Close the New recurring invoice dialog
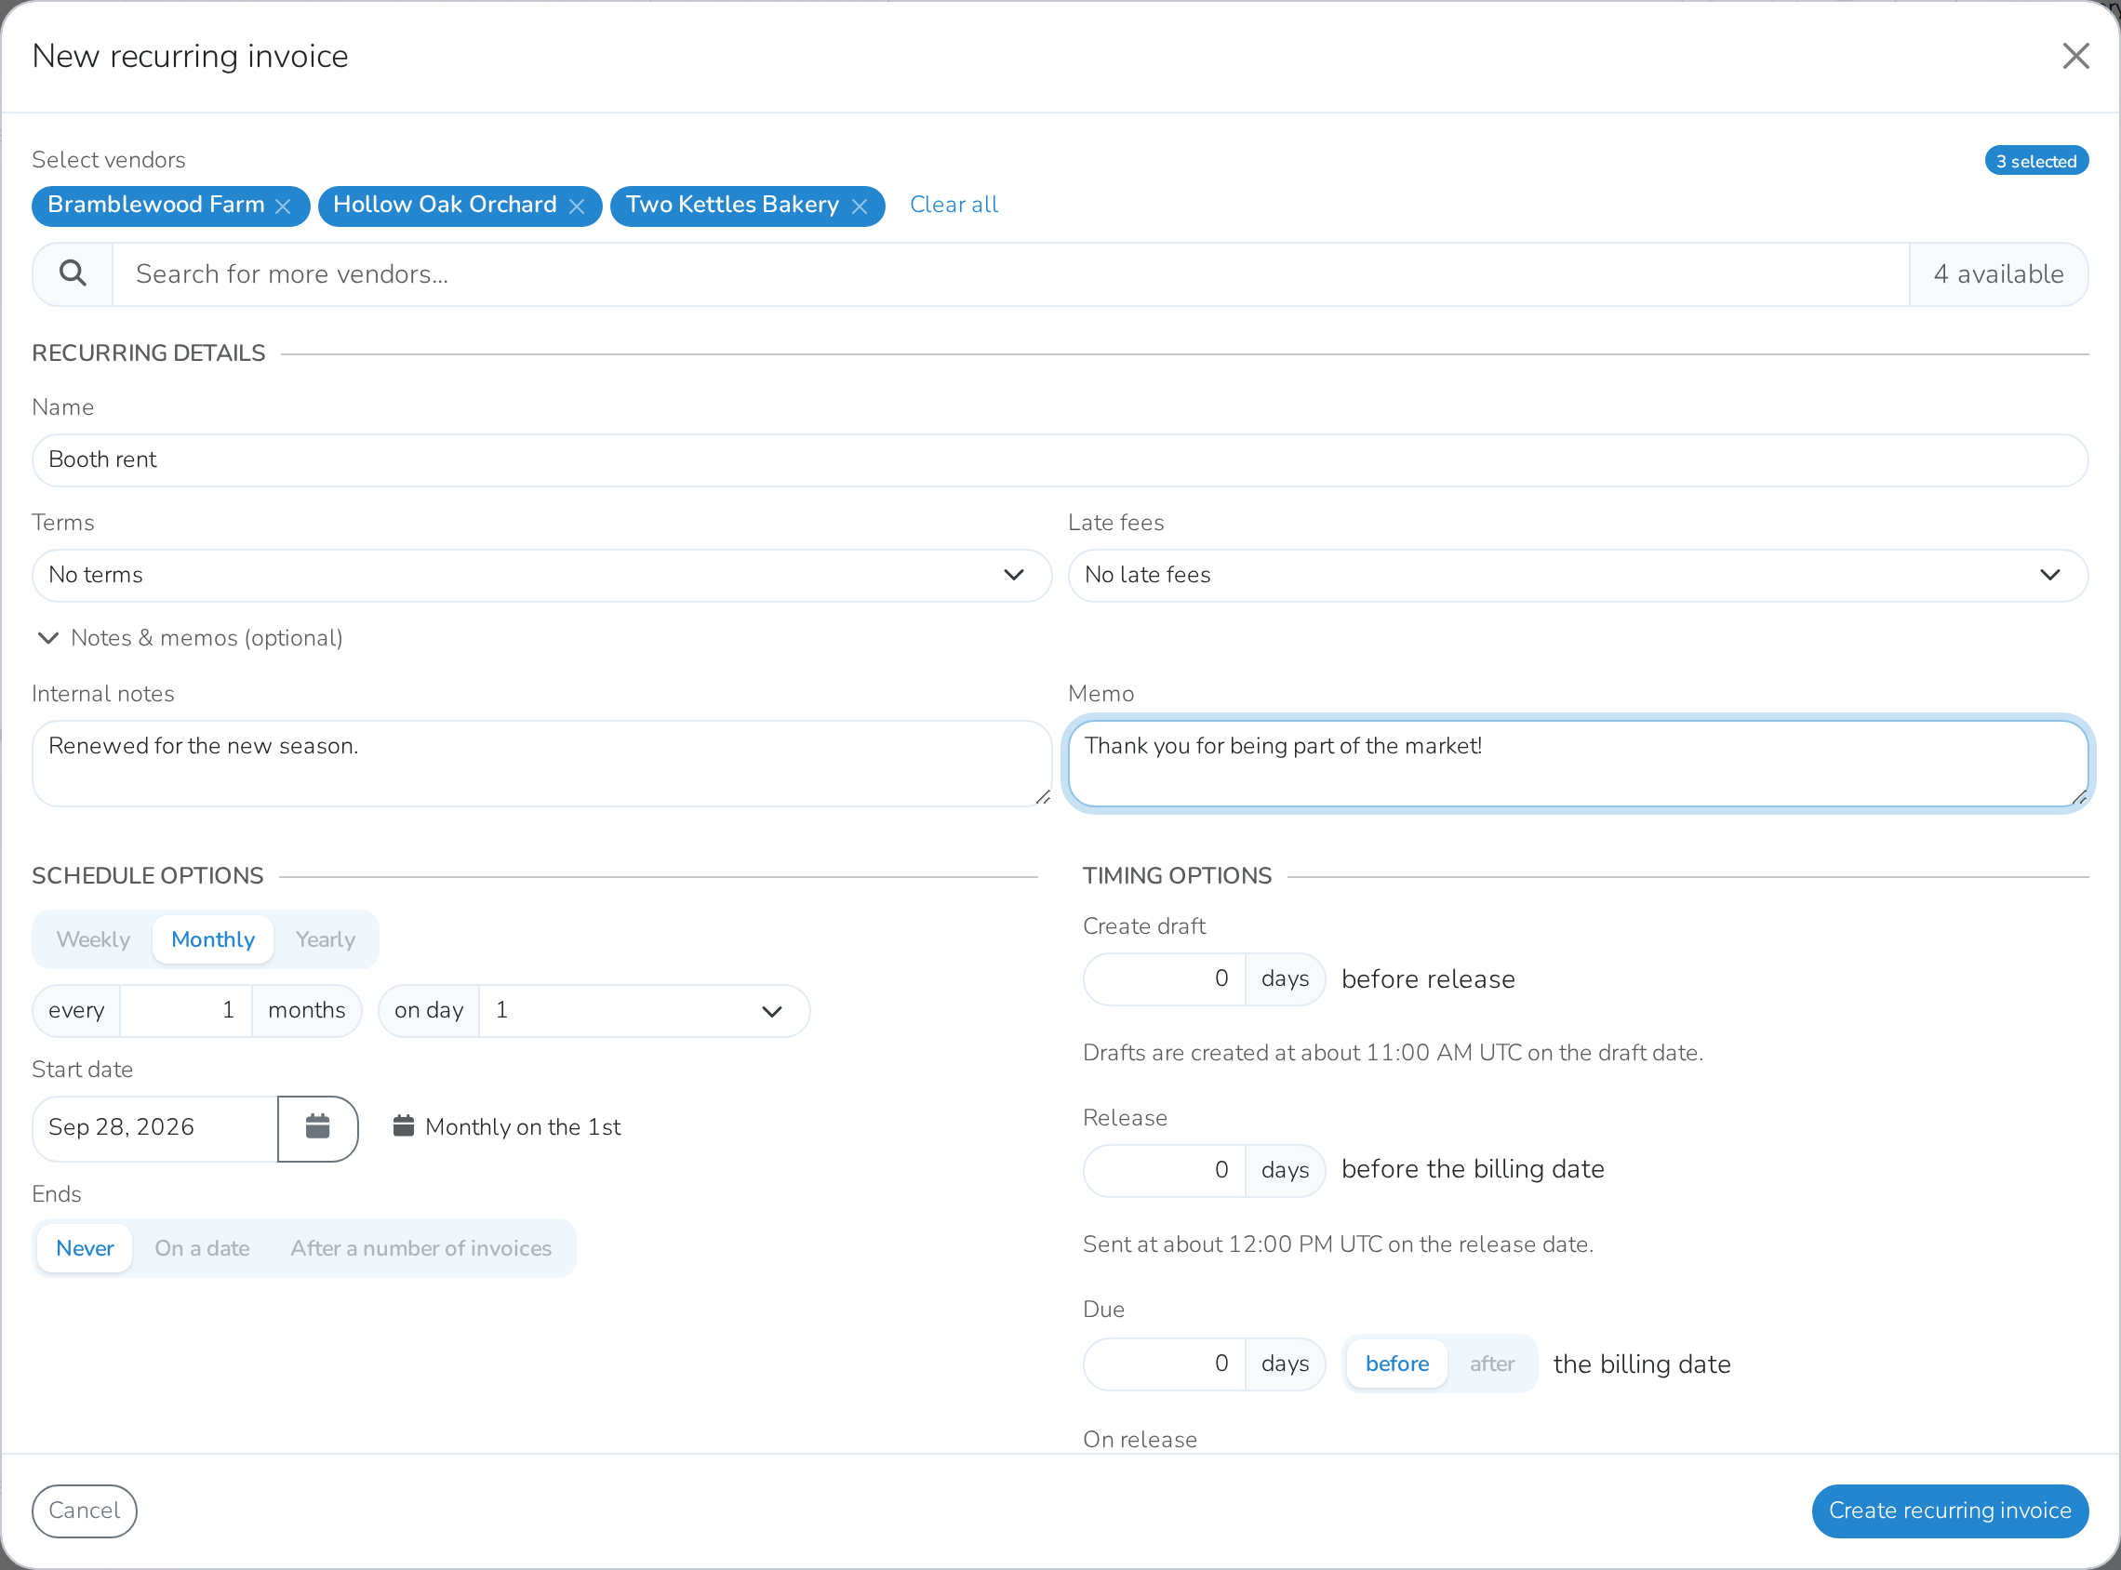Screen dimensions: 2121x1570 [2075, 56]
